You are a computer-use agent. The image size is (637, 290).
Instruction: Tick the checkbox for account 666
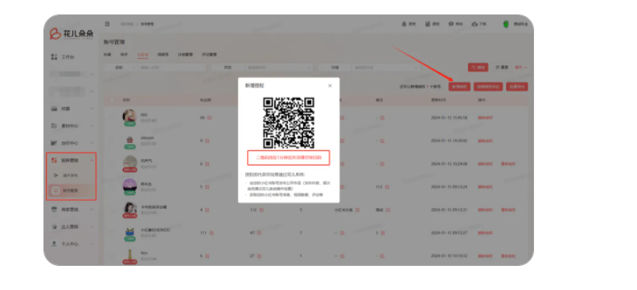pos(112,118)
